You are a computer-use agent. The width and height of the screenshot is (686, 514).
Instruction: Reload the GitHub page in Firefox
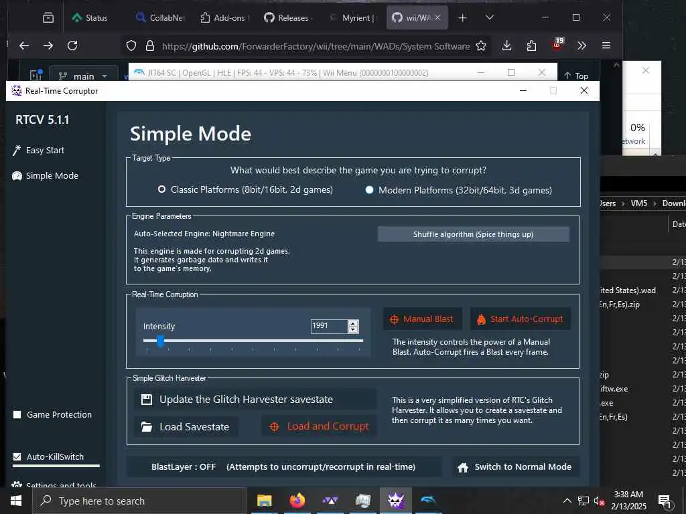click(72, 46)
